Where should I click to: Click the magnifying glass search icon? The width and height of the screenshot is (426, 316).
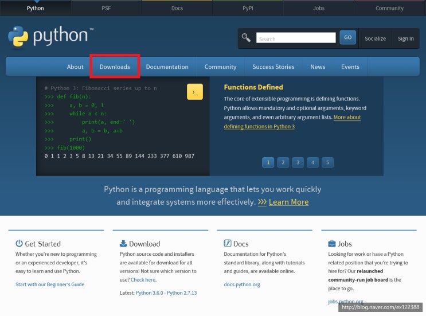(246, 37)
